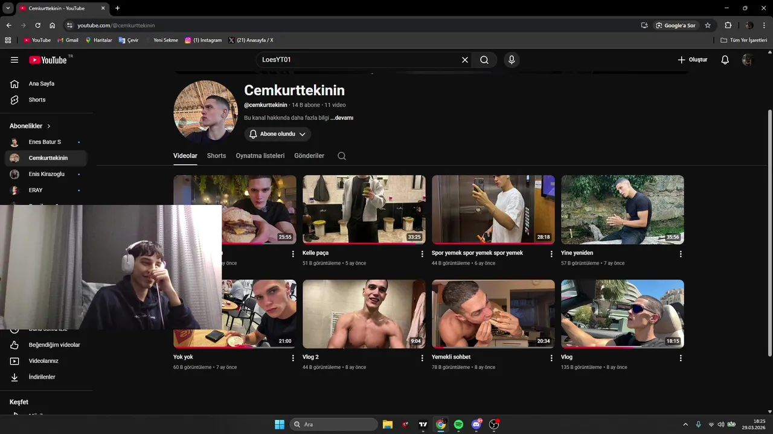Viewport: 773px width, 434px height.
Task: Open Spotify from the taskbar
Action: pos(458,424)
